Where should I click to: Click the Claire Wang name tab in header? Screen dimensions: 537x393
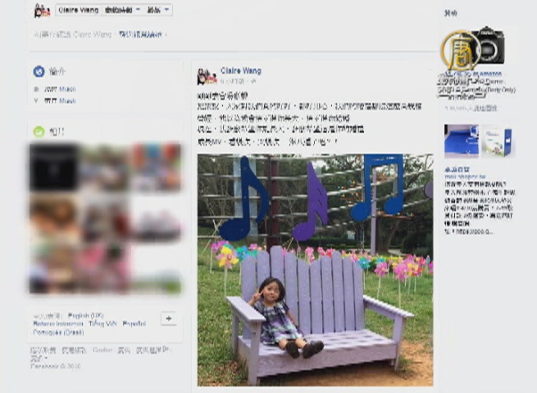click(79, 11)
